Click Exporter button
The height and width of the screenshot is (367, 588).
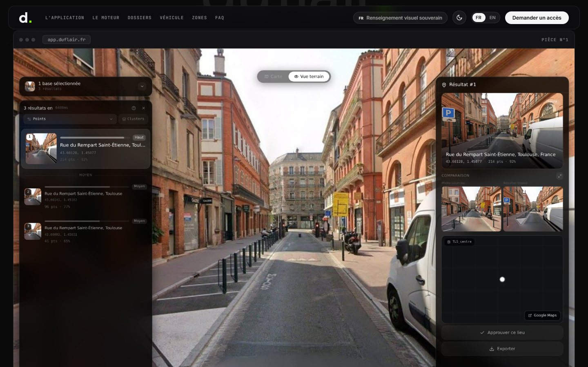(502, 349)
